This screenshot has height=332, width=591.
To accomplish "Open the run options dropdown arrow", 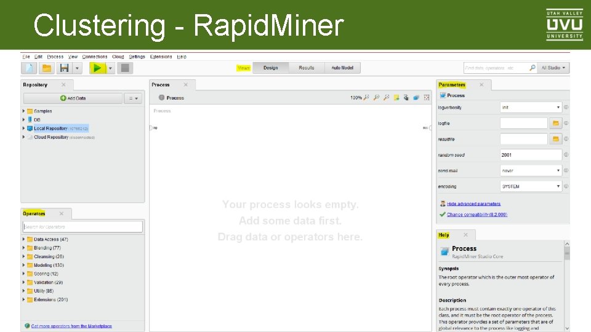I will click(110, 68).
